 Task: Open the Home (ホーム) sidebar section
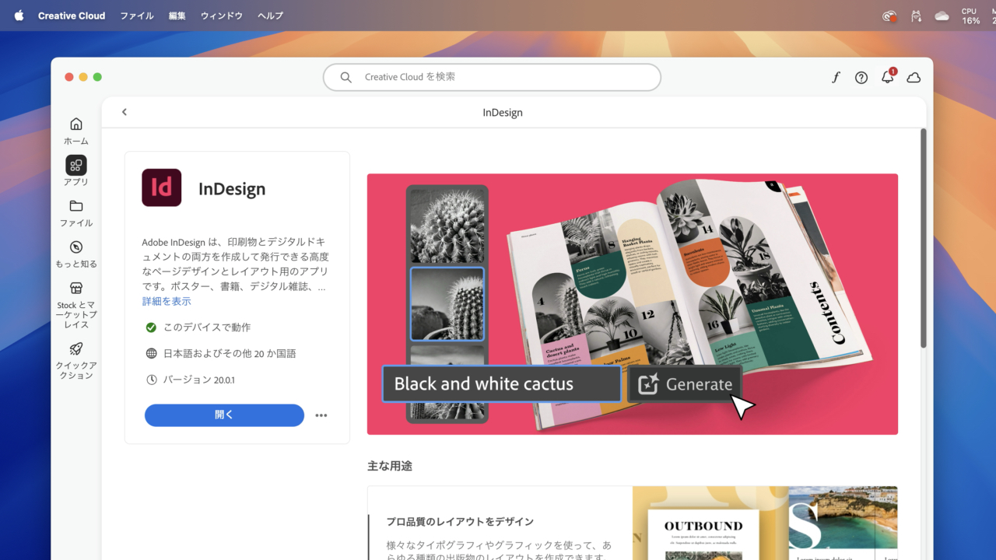(x=75, y=131)
